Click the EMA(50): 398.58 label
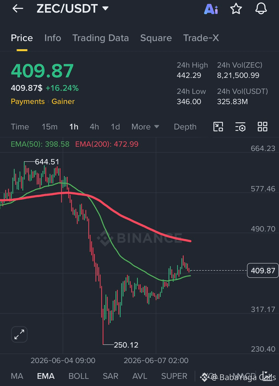The width and height of the screenshot is (279, 386). pyautogui.click(x=40, y=144)
